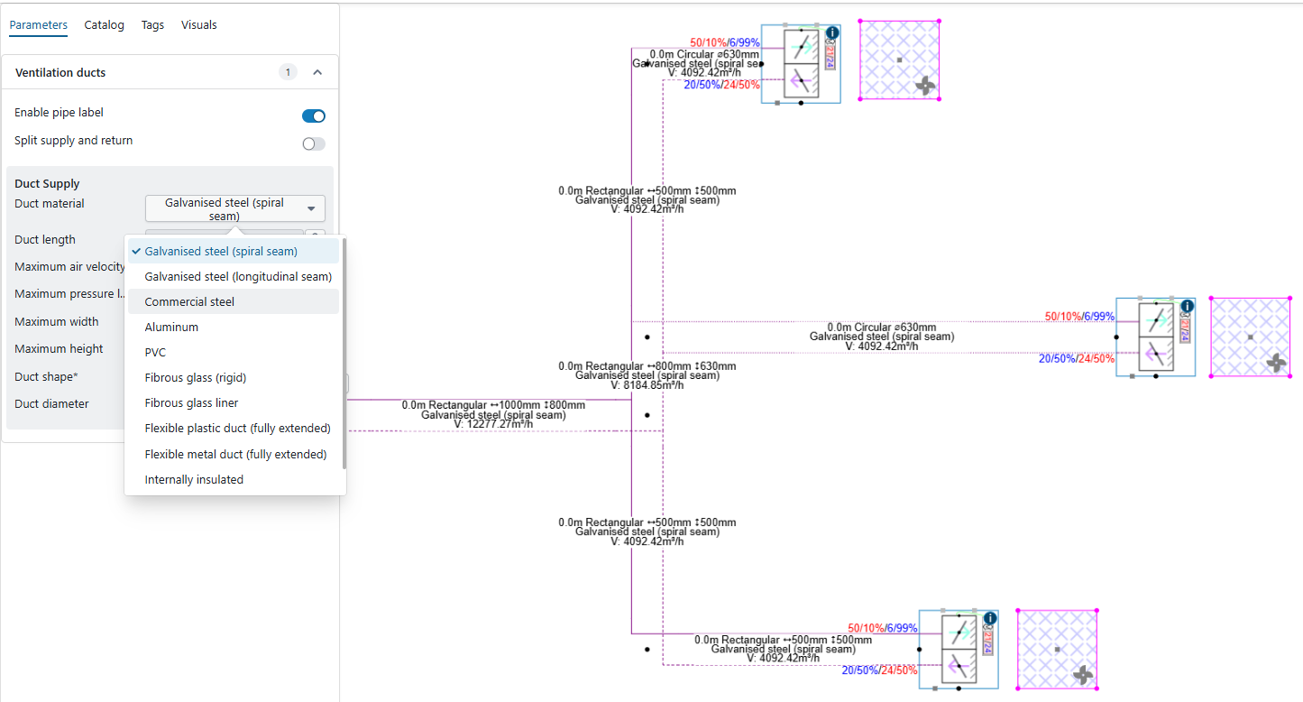Click the dropdown list scrollbar
The width and height of the screenshot is (1303, 702).
[344, 353]
